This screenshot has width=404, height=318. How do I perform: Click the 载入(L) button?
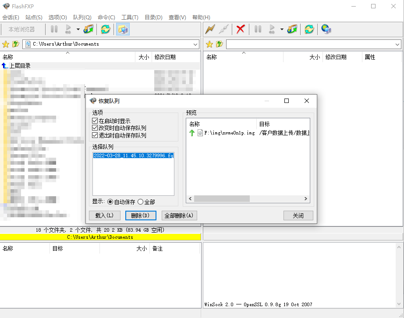[104, 216]
